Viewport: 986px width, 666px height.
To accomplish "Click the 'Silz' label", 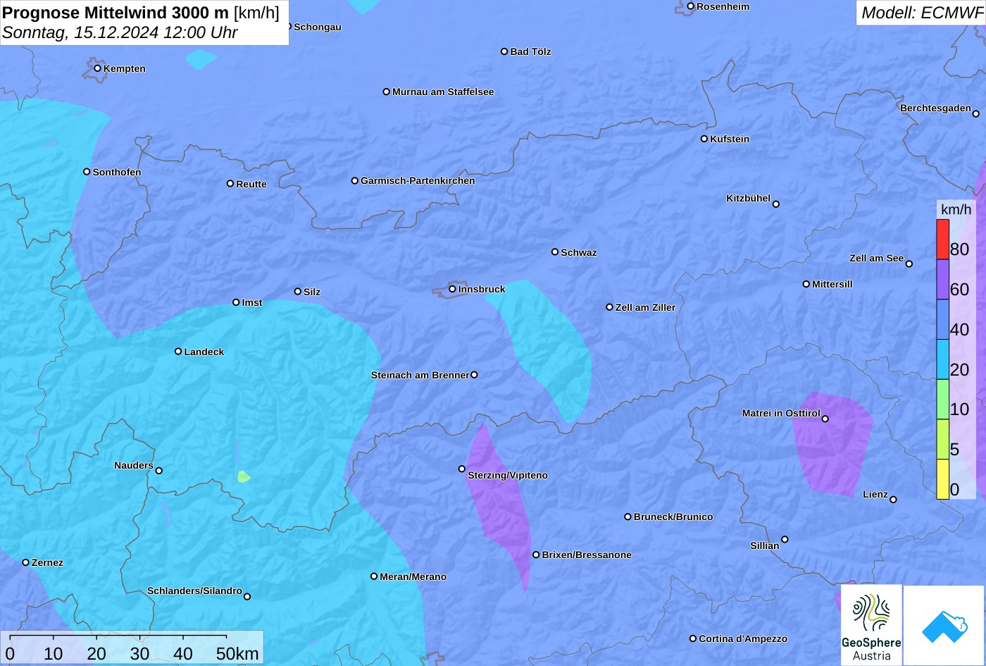I will (x=312, y=292).
